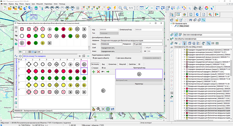Click the teal help question mark icon

[16, 44]
